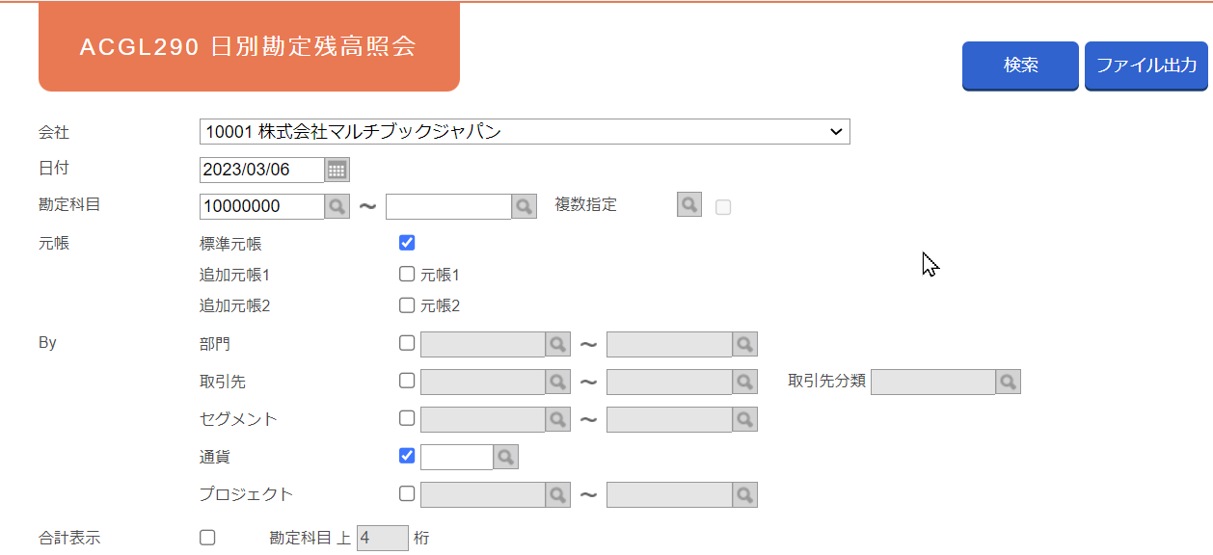Click the 取引先分類 input field
This screenshot has width=1213, height=555.
933,382
